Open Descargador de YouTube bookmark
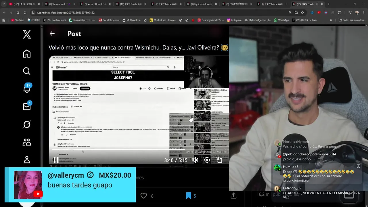This screenshot has width=368, height=207. coord(210,20)
